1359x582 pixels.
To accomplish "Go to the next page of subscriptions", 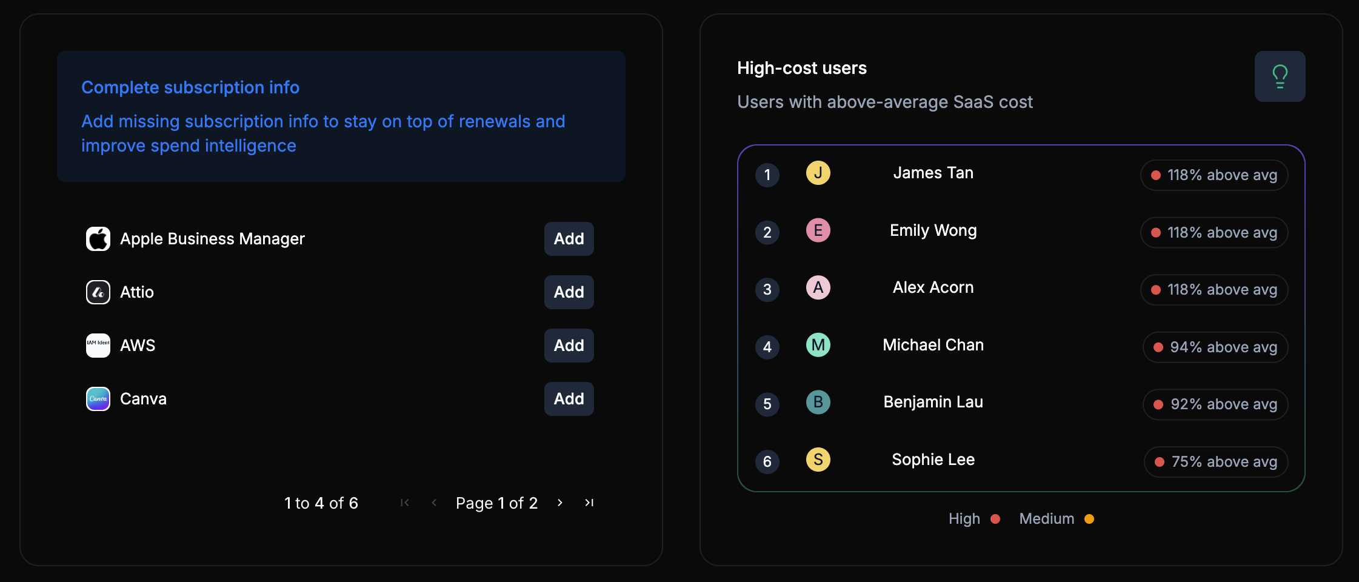I will [x=559, y=503].
